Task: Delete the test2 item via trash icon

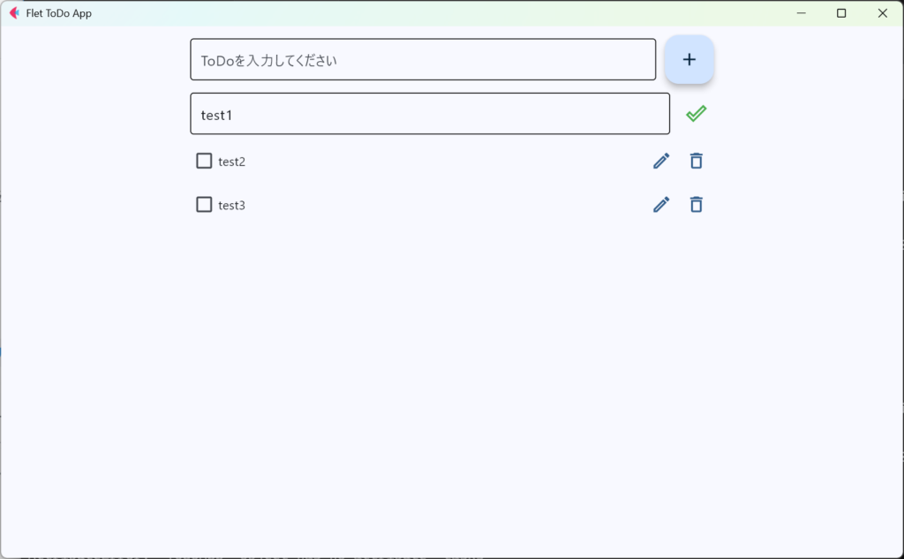Action: (696, 161)
